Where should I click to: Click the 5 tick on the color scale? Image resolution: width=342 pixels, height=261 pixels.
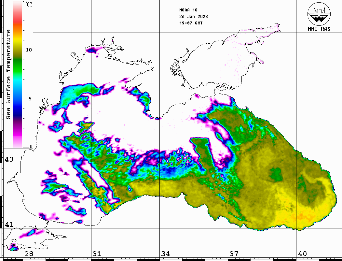(30, 99)
